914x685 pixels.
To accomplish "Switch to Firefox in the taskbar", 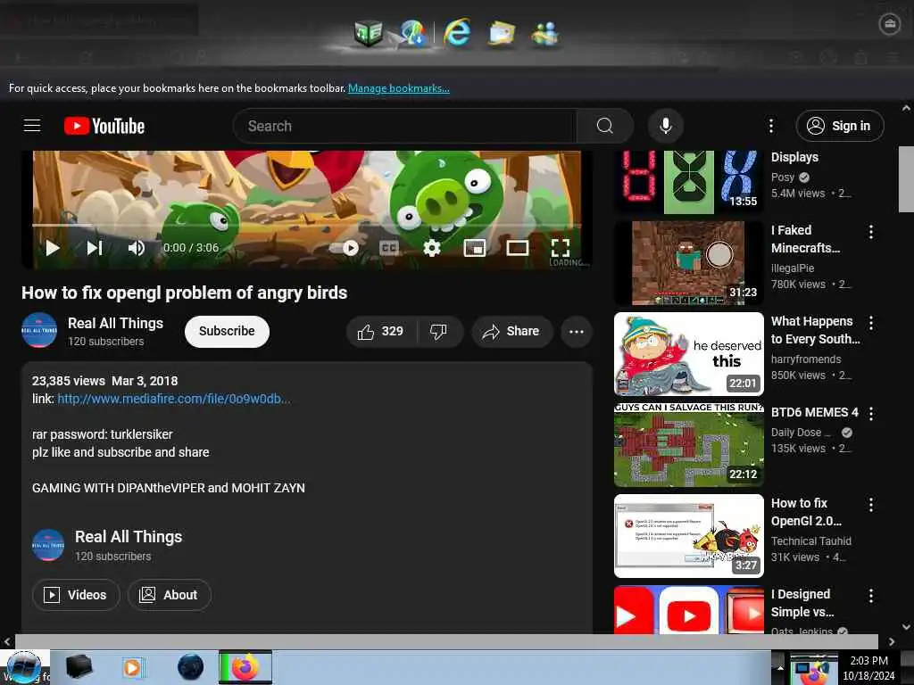I will click(x=245, y=667).
